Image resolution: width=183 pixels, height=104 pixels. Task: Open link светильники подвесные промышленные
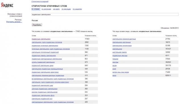47,69
